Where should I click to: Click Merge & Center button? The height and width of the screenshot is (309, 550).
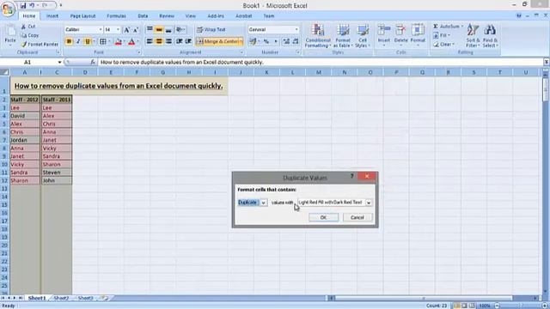click(217, 41)
